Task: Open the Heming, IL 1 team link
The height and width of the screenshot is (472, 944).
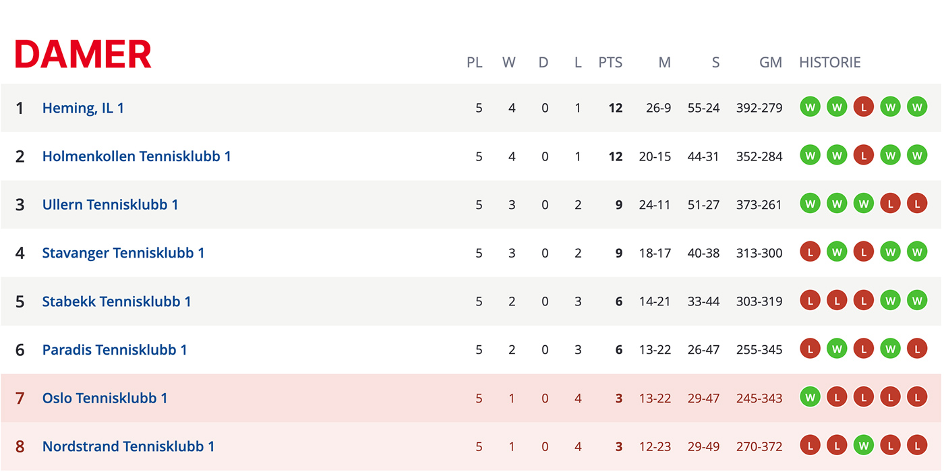Action: [x=83, y=108]
